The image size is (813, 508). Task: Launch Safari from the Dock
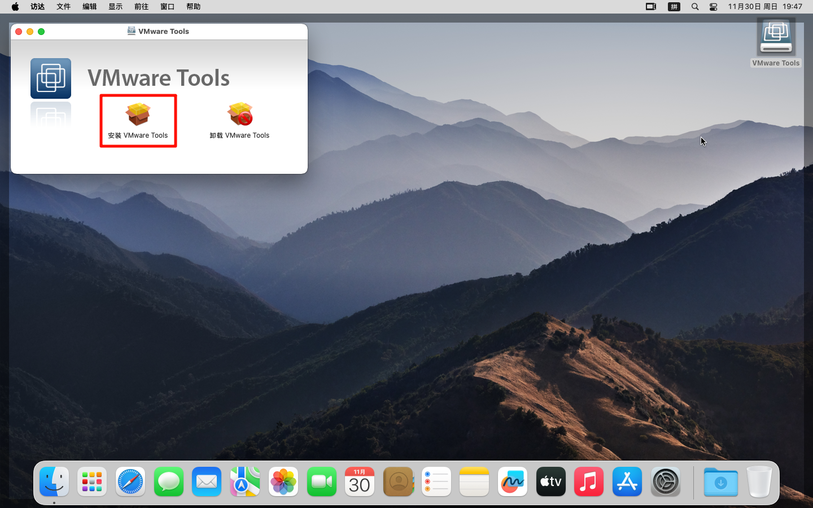(x=130, y=482)
